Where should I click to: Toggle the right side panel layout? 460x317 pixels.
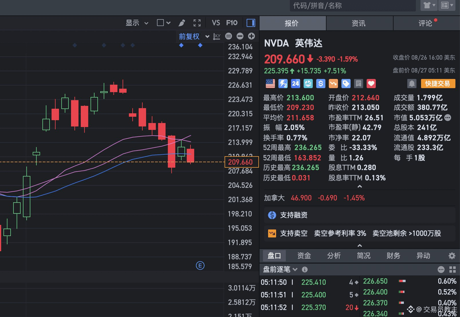point(251,23)
